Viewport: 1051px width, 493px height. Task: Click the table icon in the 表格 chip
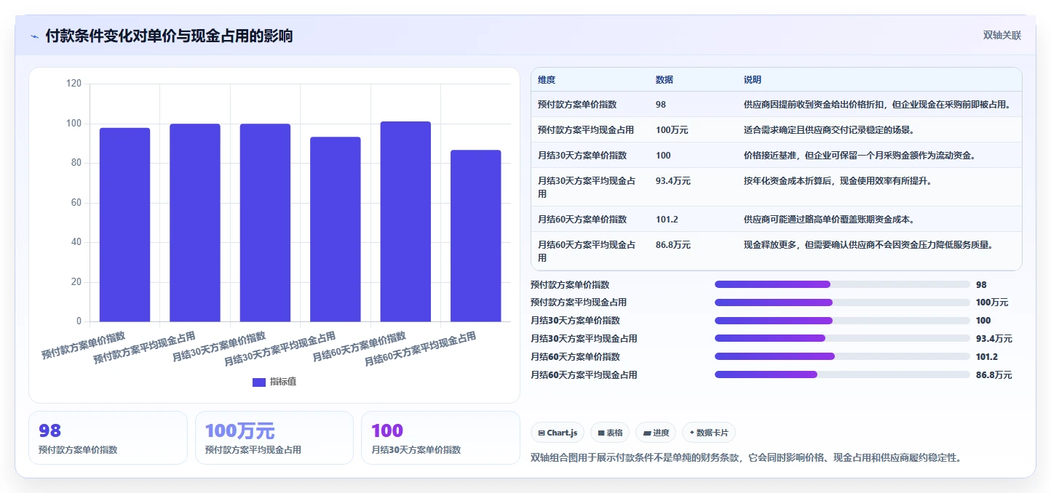point(601,433)
